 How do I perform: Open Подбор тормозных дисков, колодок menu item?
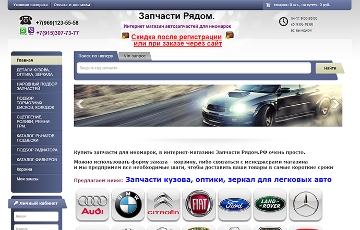pos(37,103)
